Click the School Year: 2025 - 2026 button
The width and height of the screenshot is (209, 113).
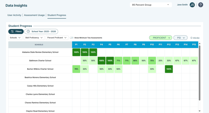click(41, 31)
